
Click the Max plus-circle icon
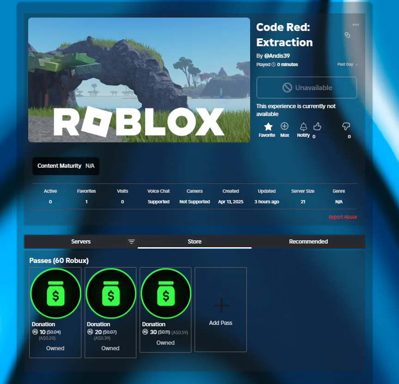284,126
